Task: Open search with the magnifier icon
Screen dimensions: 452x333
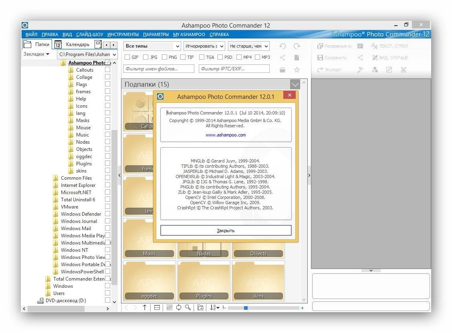Action: click(188, 308)
